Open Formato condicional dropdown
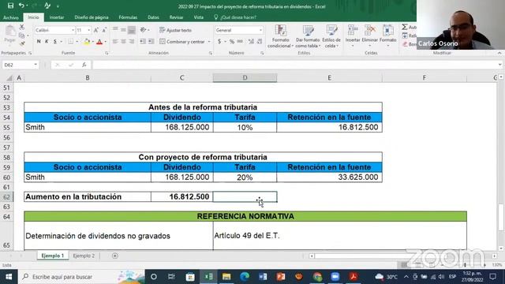 click(x=281, y=36)
